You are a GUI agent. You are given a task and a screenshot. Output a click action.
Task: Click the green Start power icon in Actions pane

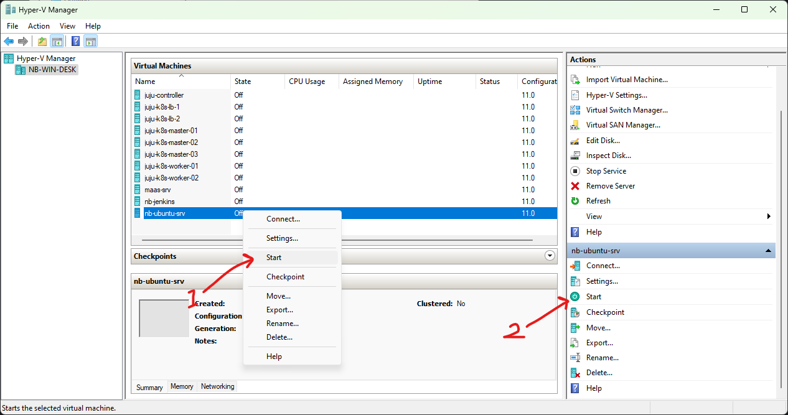click(x=575, y=297)
